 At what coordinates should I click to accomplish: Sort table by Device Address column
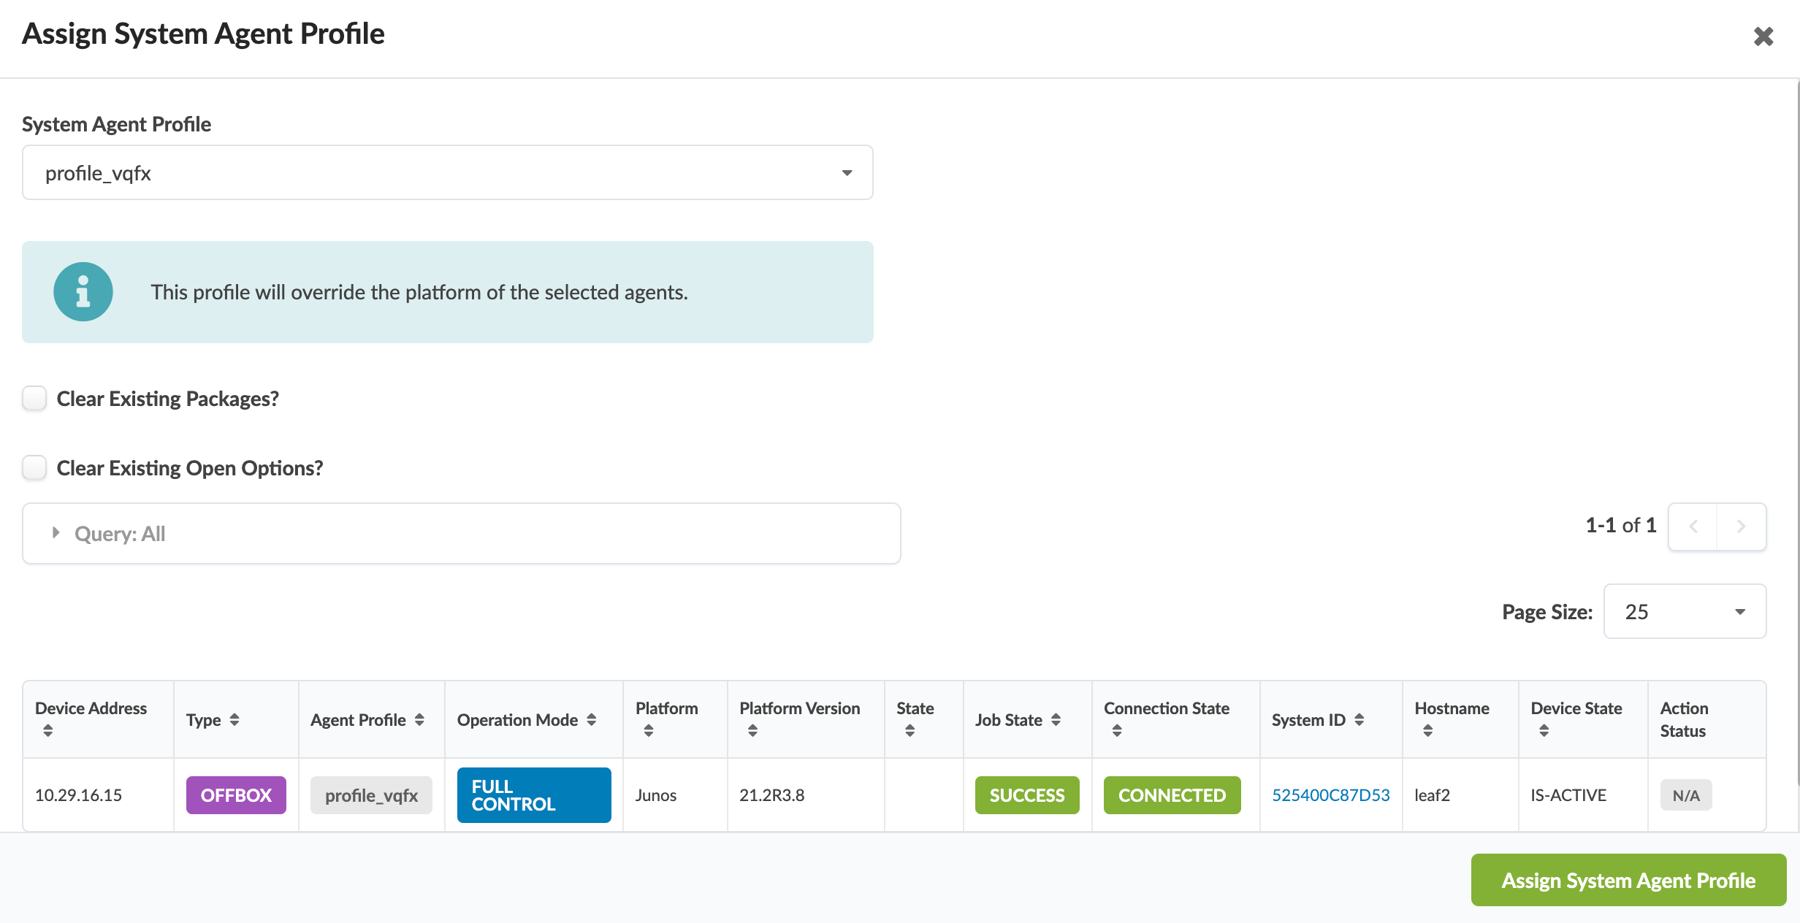[48, 730]
